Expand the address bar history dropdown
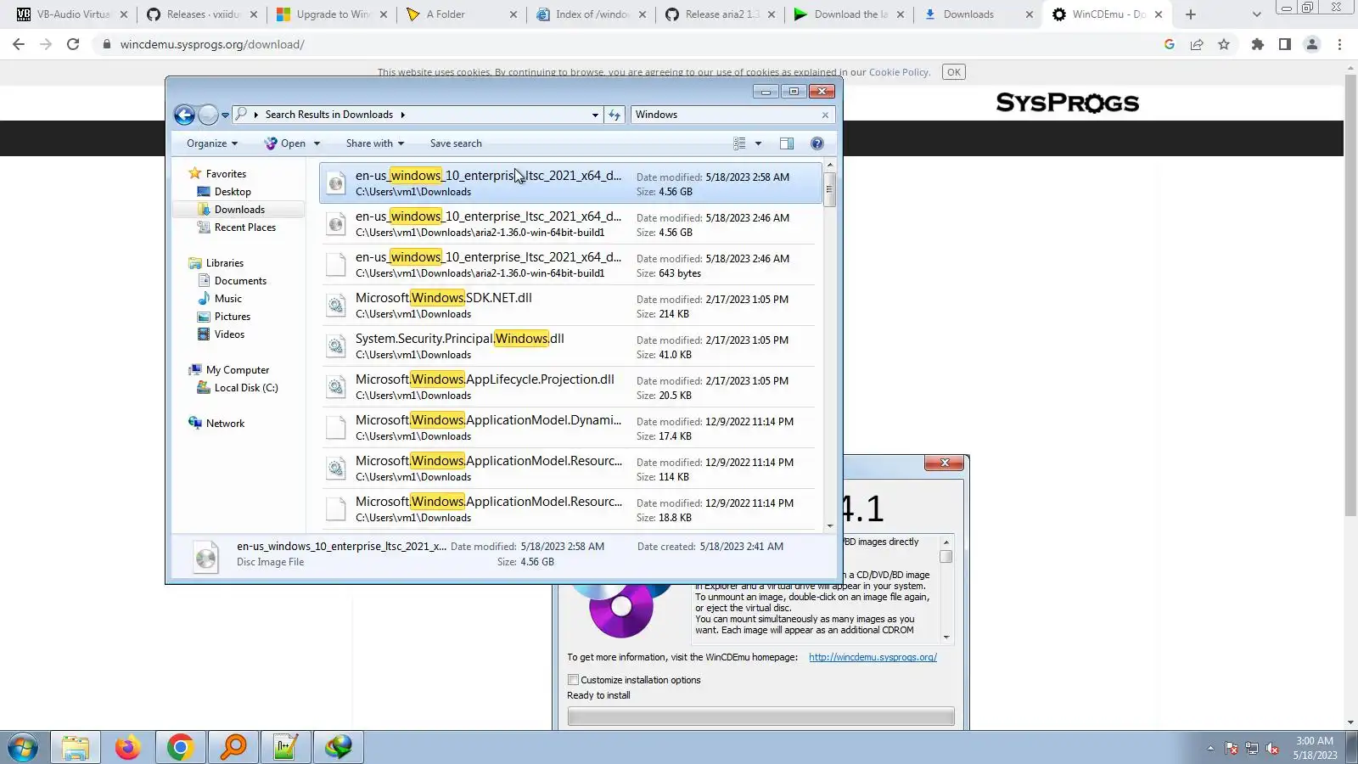The image size is (1358, 764). click(x=595, y=115)
